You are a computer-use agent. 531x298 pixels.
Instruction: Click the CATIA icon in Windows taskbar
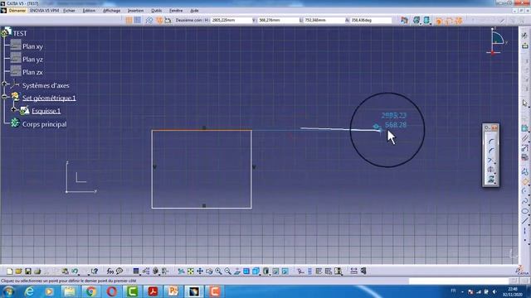click(193, 291)
